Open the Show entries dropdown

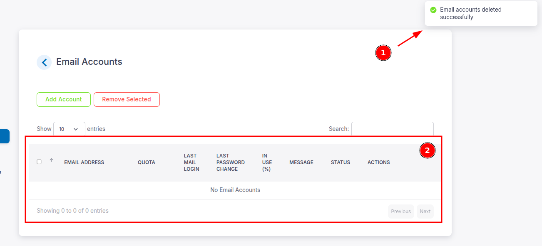coord(69,129)
